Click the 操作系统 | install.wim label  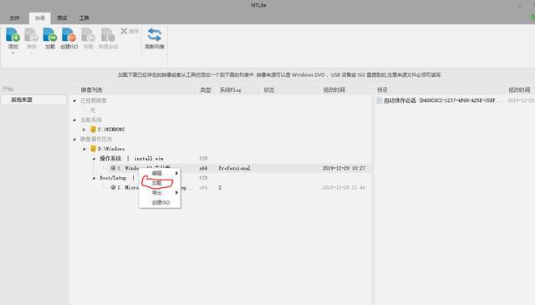coord(131,158)
